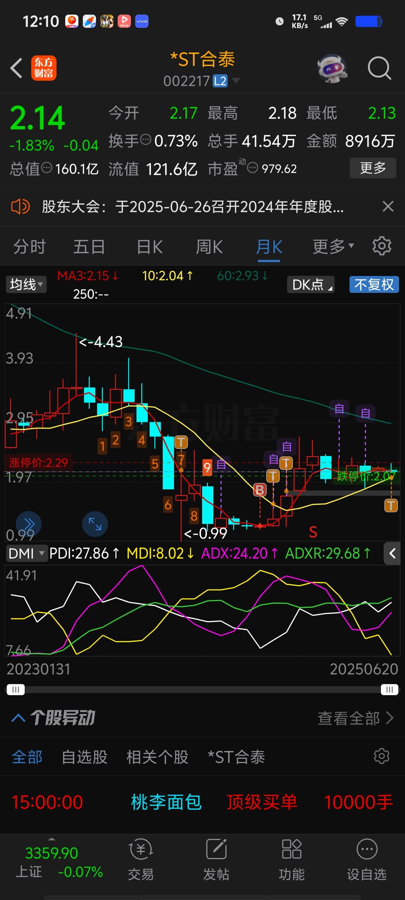Open the stock search magnifier
This screenshot has height=900, width=405.
coord(379,68)
